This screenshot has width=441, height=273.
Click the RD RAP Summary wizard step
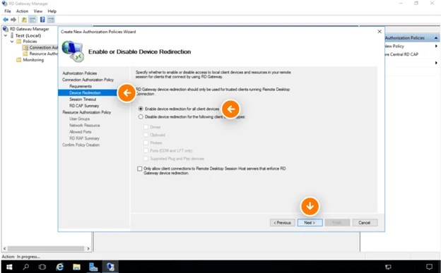coord(84,138)
